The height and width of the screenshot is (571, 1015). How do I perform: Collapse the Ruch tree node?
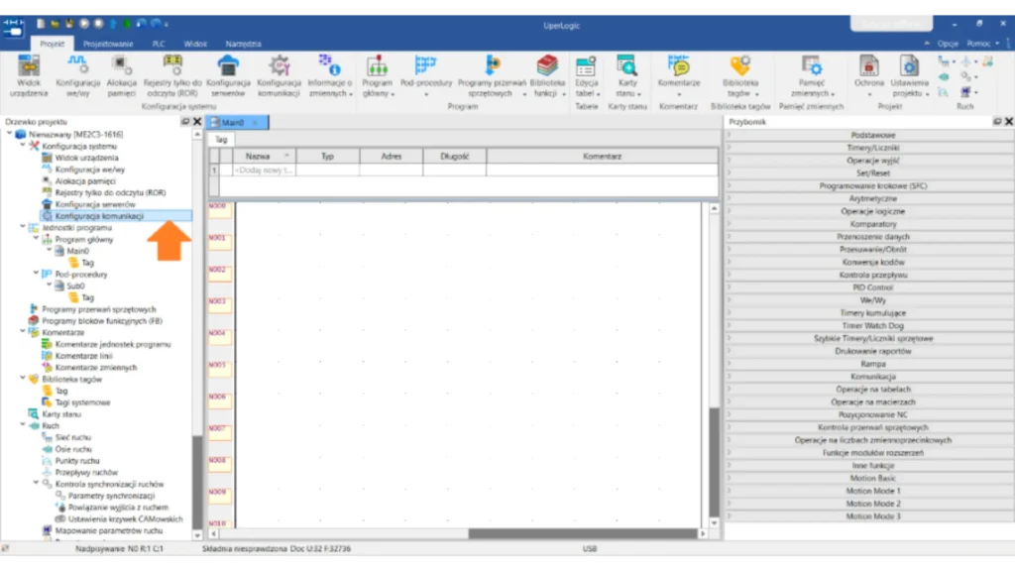23,425
